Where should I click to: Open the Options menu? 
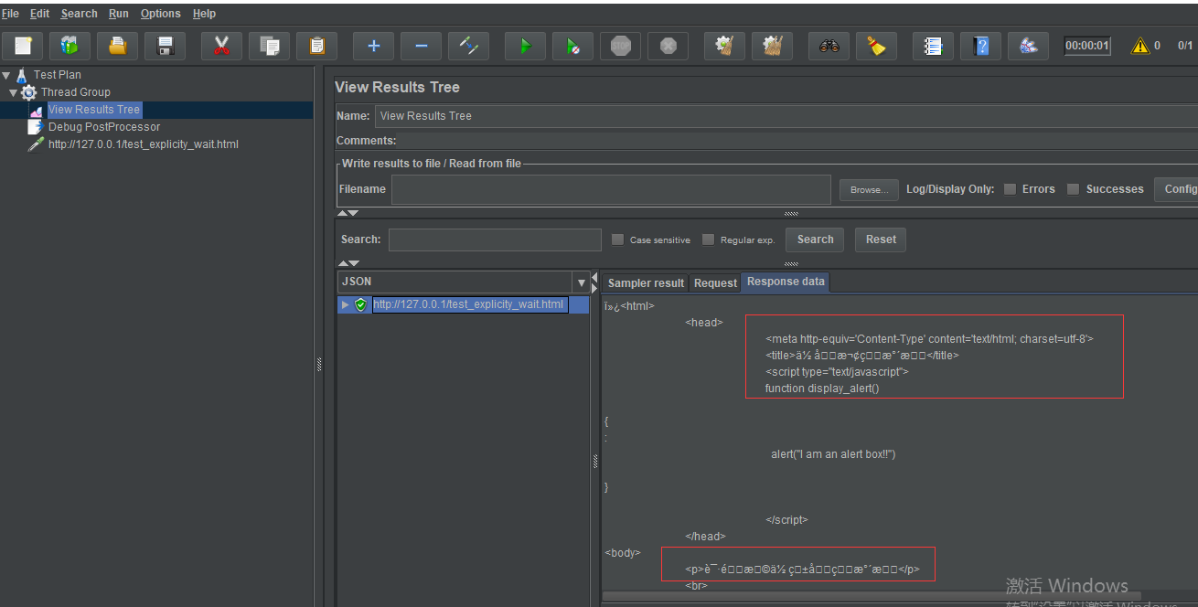click(x=160, y=14)
